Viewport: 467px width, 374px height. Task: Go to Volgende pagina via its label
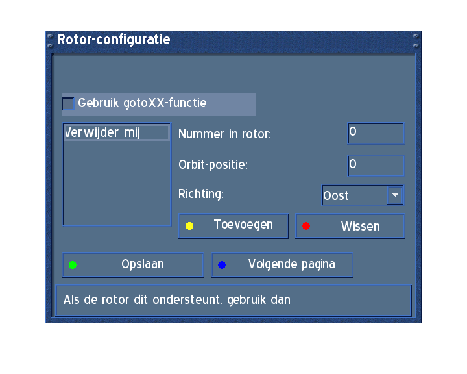pyautogui.click(x=291, y=264)
